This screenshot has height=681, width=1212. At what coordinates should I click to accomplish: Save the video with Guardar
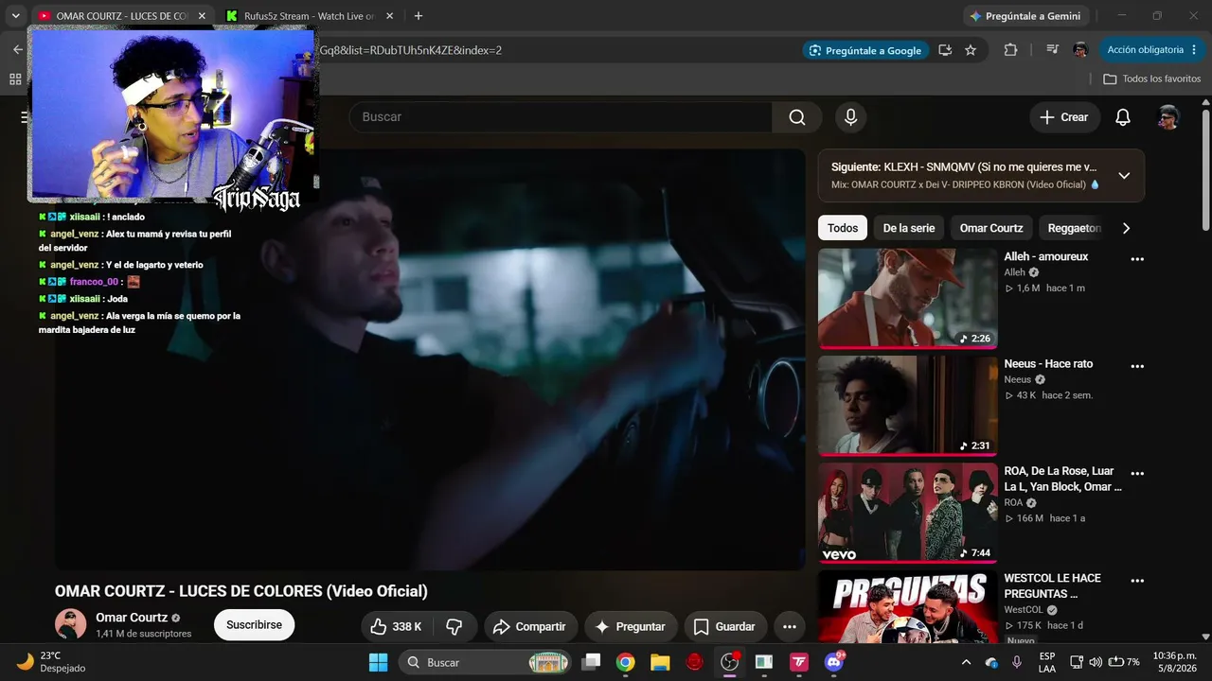pyautogui.click(x=725, y=626)
